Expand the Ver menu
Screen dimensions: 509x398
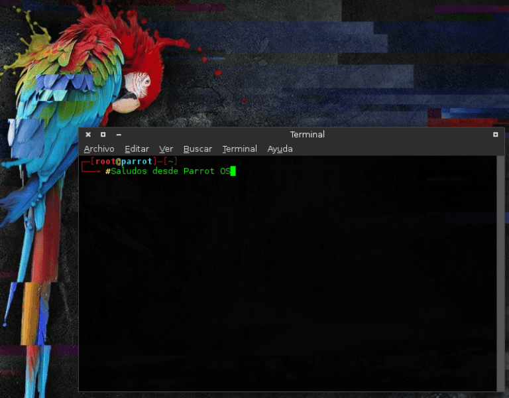[x=166, y=149]
